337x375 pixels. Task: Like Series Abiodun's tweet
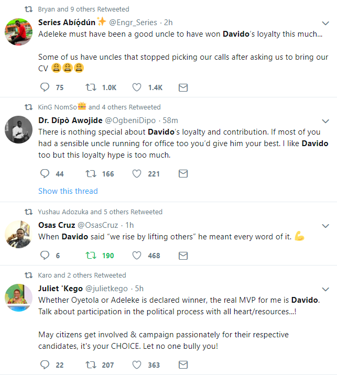(137, 87)
